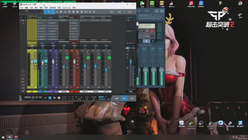Select the Listen speaker tool
The height and width of the screenshot is (140, 248).
(x=77, y=12)
